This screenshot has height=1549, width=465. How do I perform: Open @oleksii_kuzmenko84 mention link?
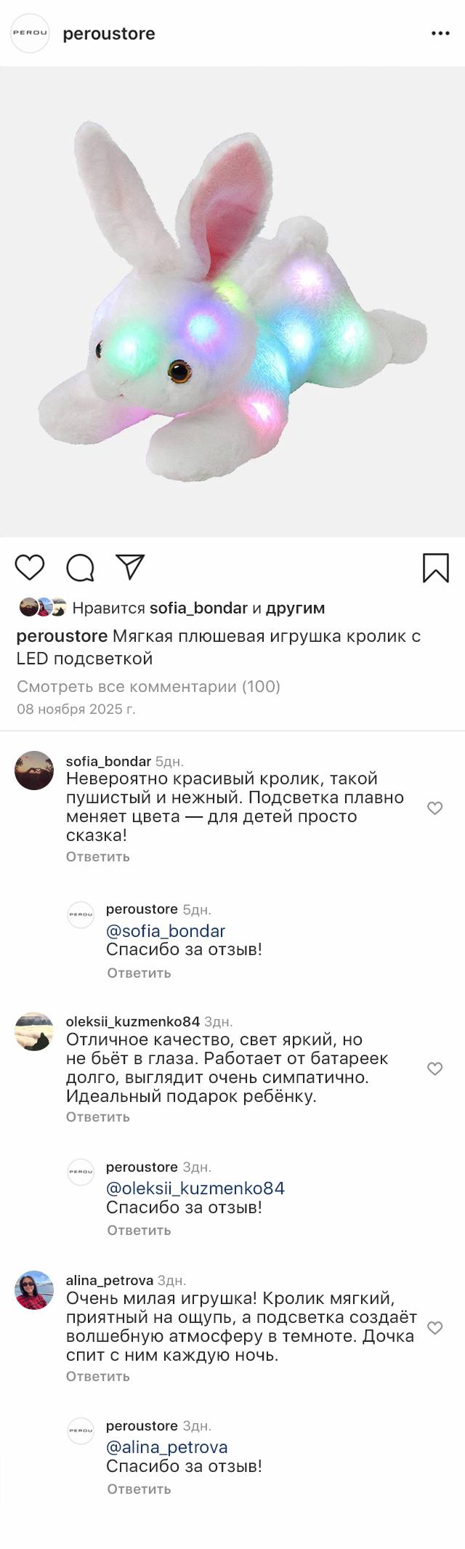pyautogui.click(x=195, y=1188)
